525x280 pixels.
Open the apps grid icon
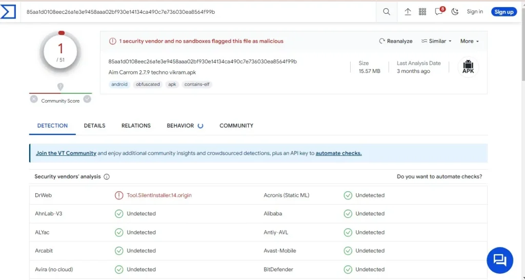(x=422, y=12)
